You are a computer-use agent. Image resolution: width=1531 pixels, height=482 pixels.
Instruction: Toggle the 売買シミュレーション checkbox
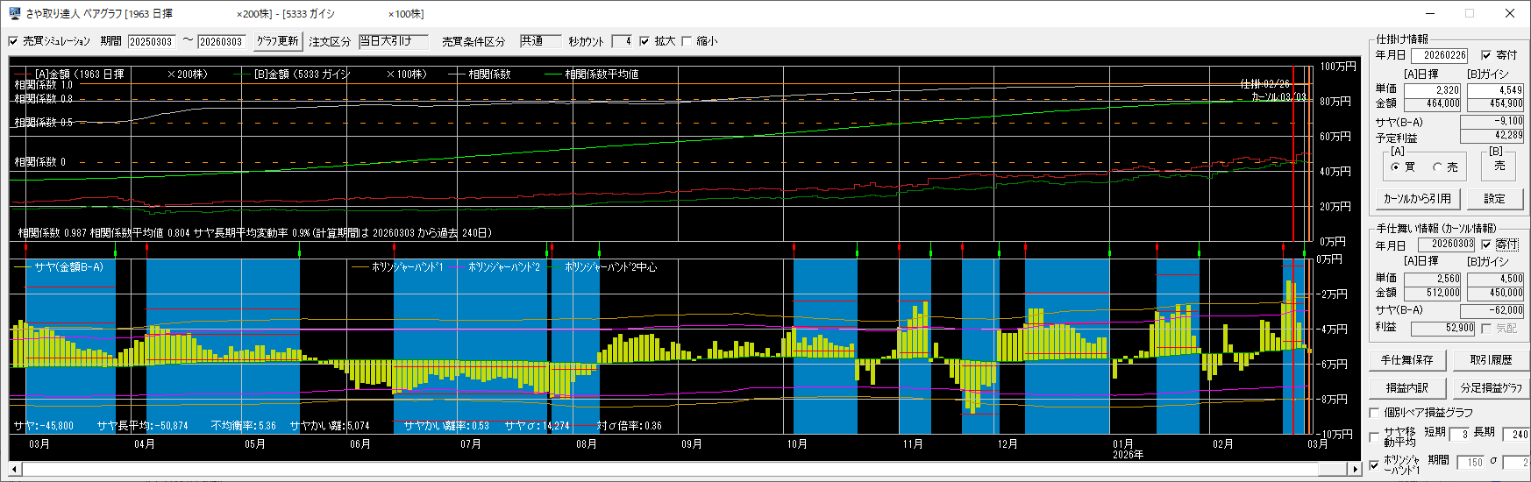(x=13, y=41)
